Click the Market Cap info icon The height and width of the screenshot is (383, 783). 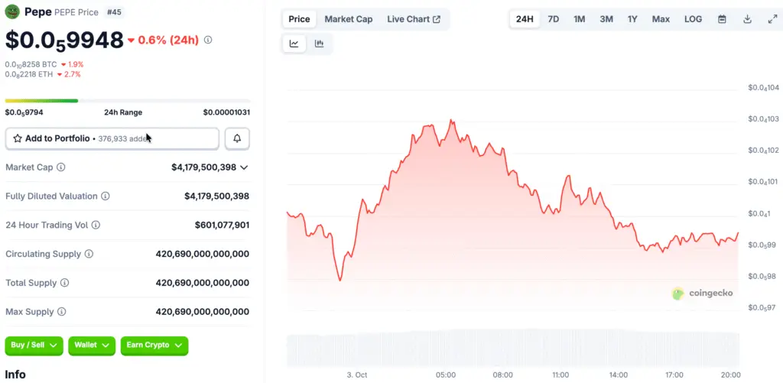pyautogui.click(x=61, y=167)
